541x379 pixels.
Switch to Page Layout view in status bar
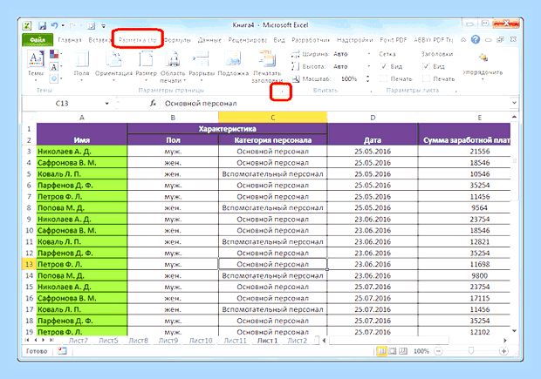point(393,351)
